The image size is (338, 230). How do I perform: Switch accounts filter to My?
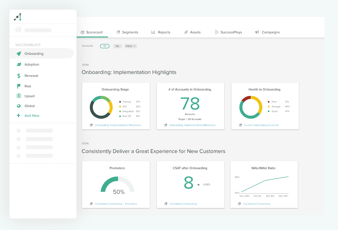(117, 46)
